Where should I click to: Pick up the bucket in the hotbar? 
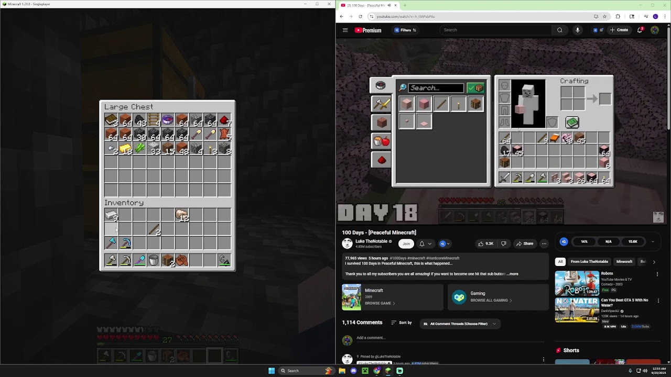(x=153, y=260)
